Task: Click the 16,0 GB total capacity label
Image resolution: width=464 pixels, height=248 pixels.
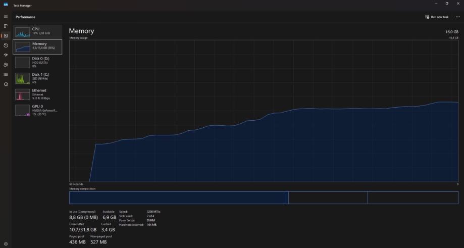Action: [452, 32]
